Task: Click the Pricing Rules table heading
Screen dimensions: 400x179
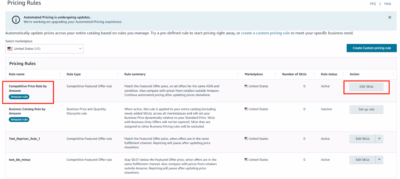Action: pyautogui.click(x=22, y=63)
